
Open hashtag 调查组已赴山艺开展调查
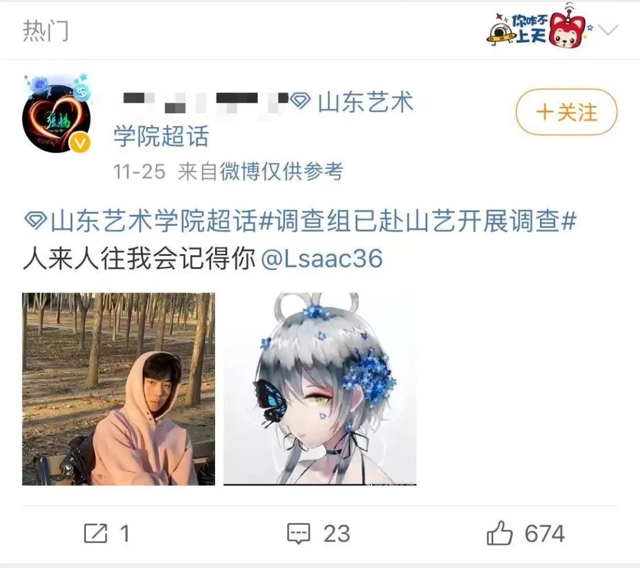[418, 221]
